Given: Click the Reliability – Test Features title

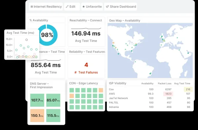Looking at the screenshot, I should pyautogui.click(x=87, y=52).
